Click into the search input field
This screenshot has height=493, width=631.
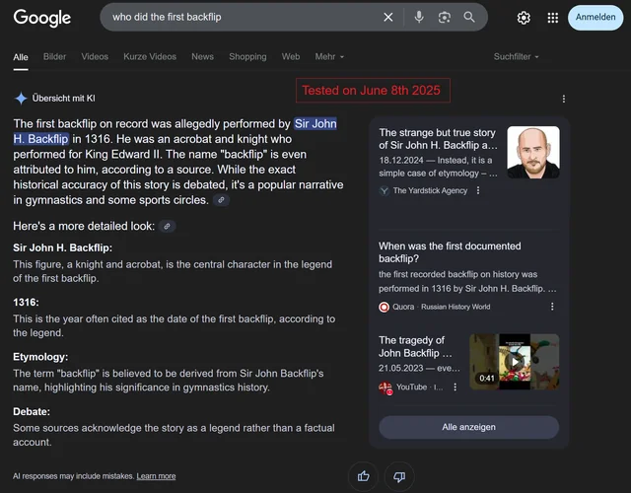coord(237,18)
